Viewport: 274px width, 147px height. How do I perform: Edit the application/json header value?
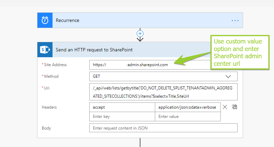pyautogui.click(x=187, y=107)
